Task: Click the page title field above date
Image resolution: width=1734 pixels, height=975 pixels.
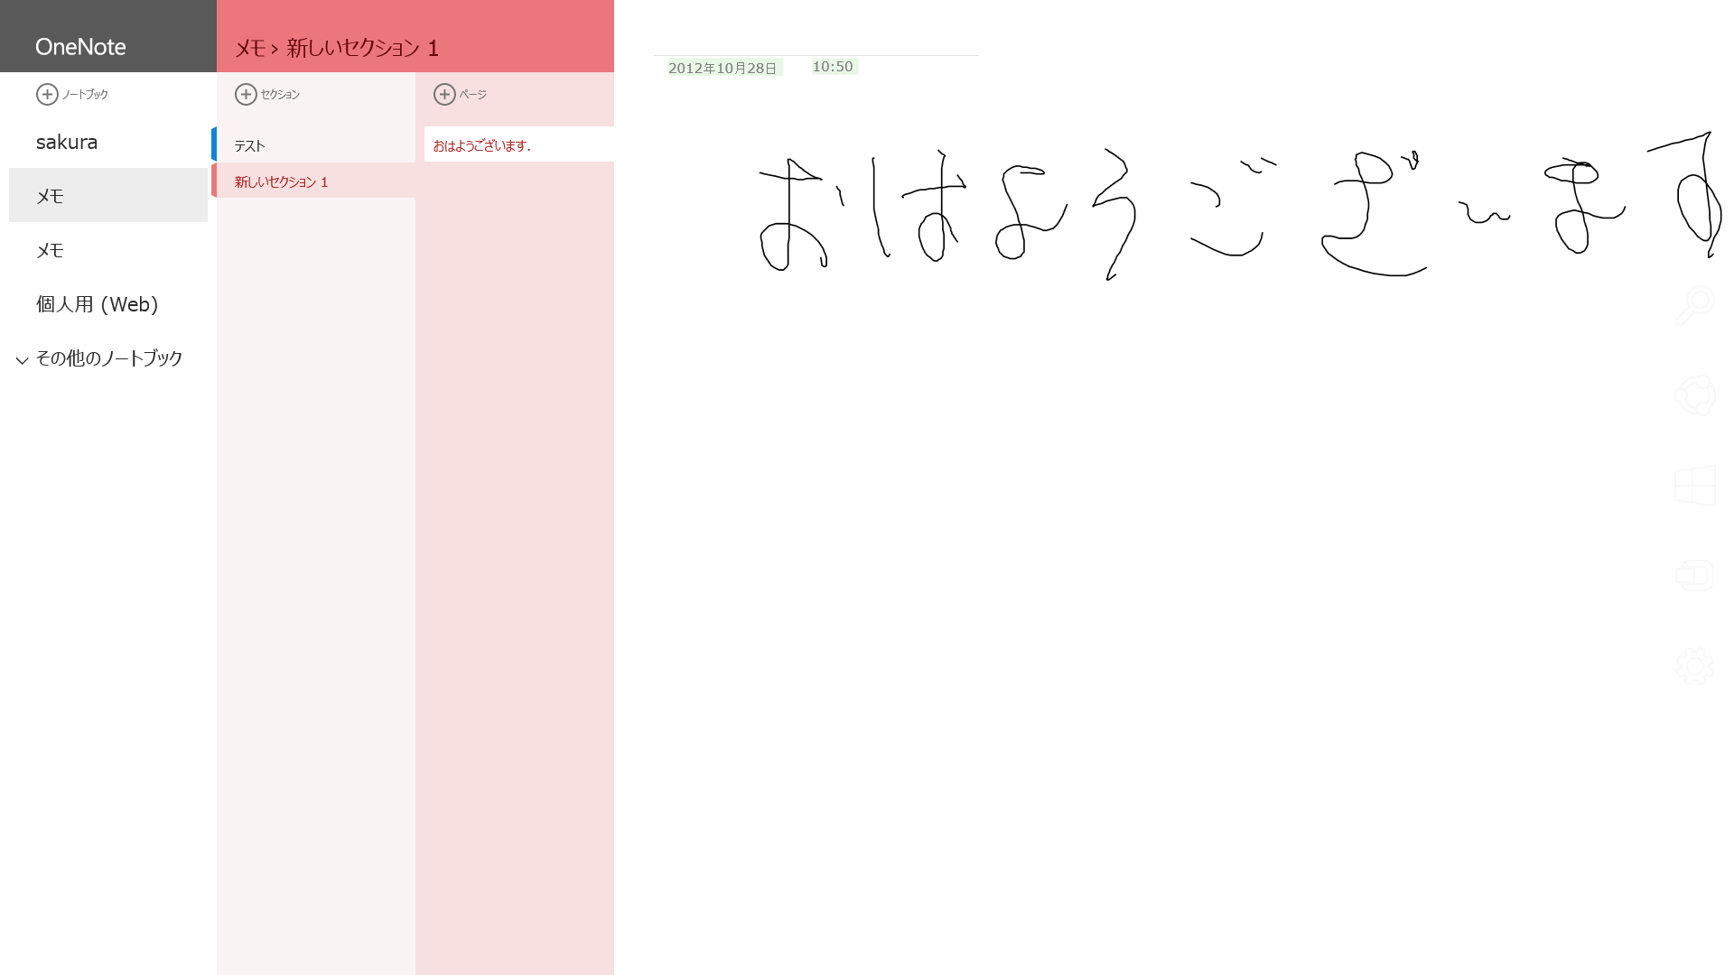Action: (x=816, y=36)
